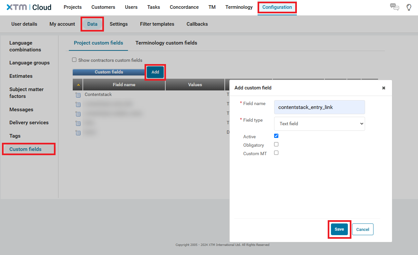
Task: Open the Terminology menu
Action: [239, 7]
